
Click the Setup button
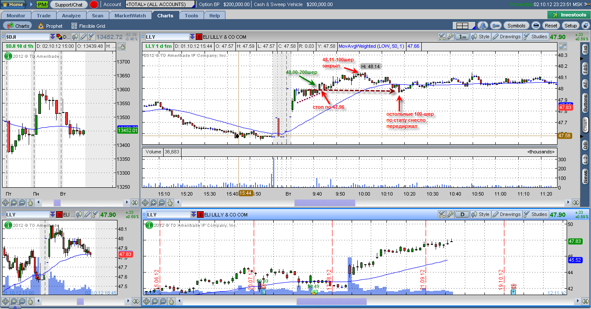coord(571,26)
